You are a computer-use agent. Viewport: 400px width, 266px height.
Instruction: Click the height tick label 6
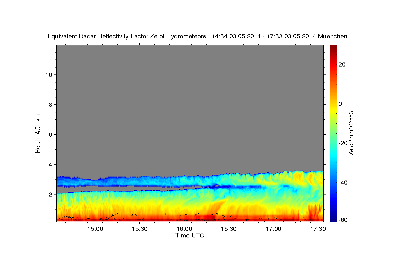[x=51, y=134]
